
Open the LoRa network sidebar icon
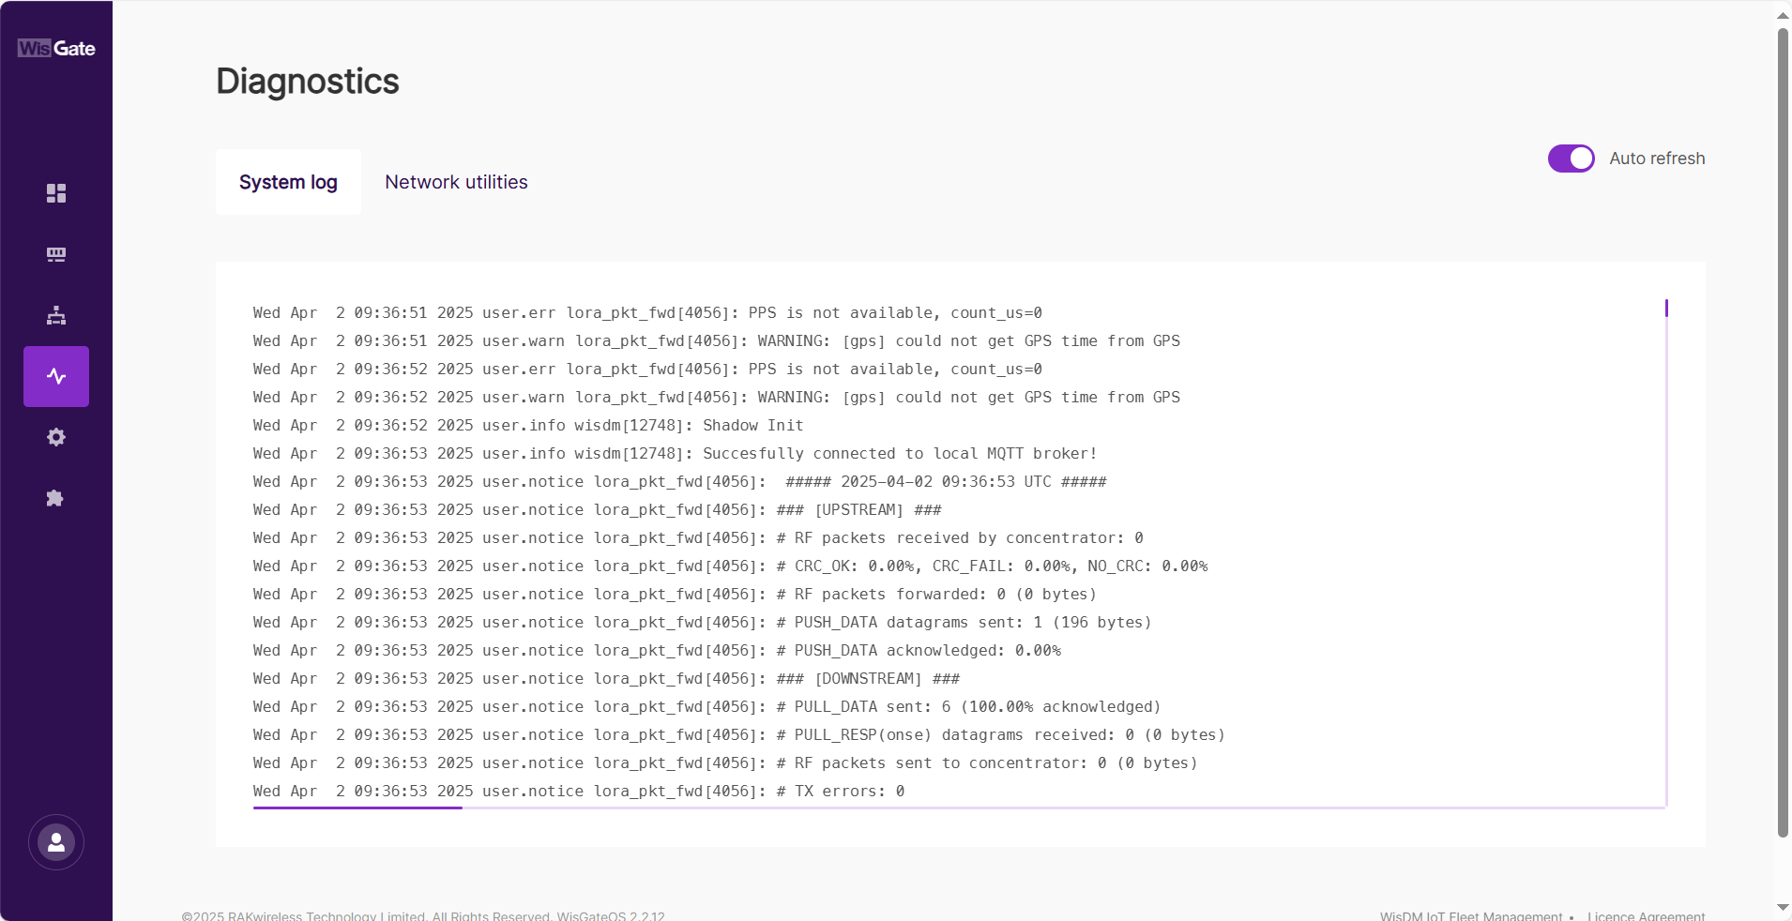click(56, 254)
